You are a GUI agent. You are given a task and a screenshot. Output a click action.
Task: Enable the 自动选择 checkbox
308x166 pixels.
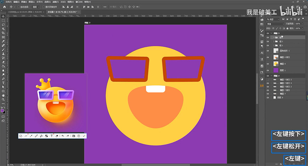pos(18,7)
